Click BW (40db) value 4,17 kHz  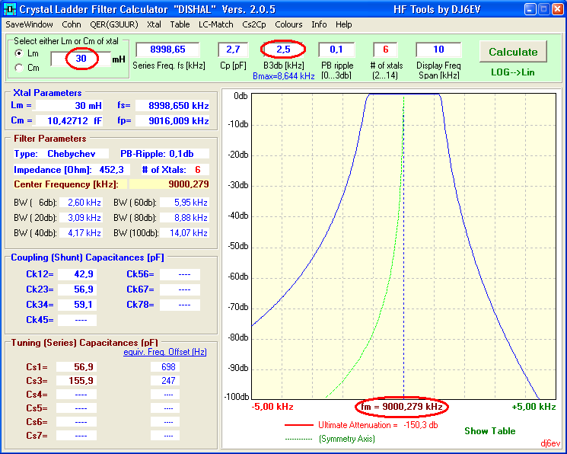81,233
